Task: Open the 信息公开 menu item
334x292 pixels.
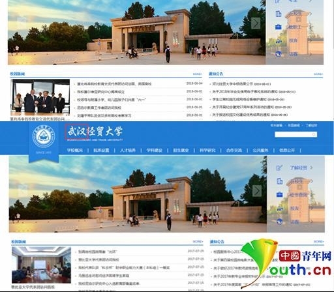Action: 287,150
